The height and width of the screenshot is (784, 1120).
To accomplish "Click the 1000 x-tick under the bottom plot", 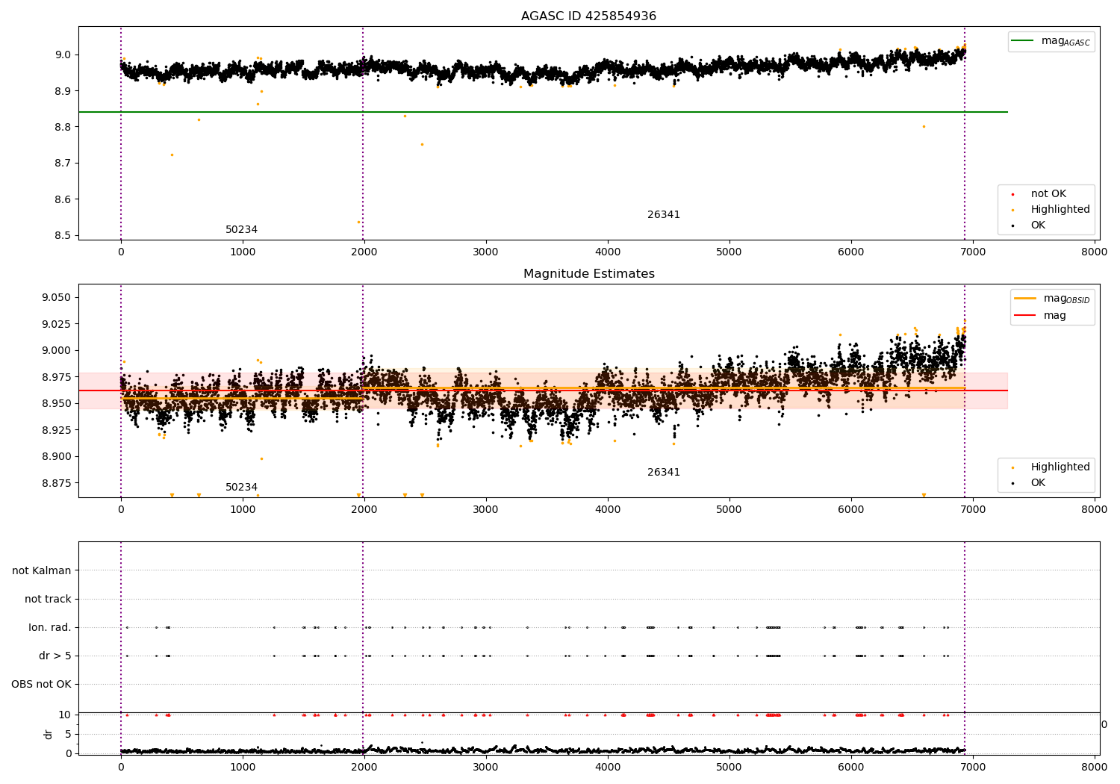I will 243,767.
